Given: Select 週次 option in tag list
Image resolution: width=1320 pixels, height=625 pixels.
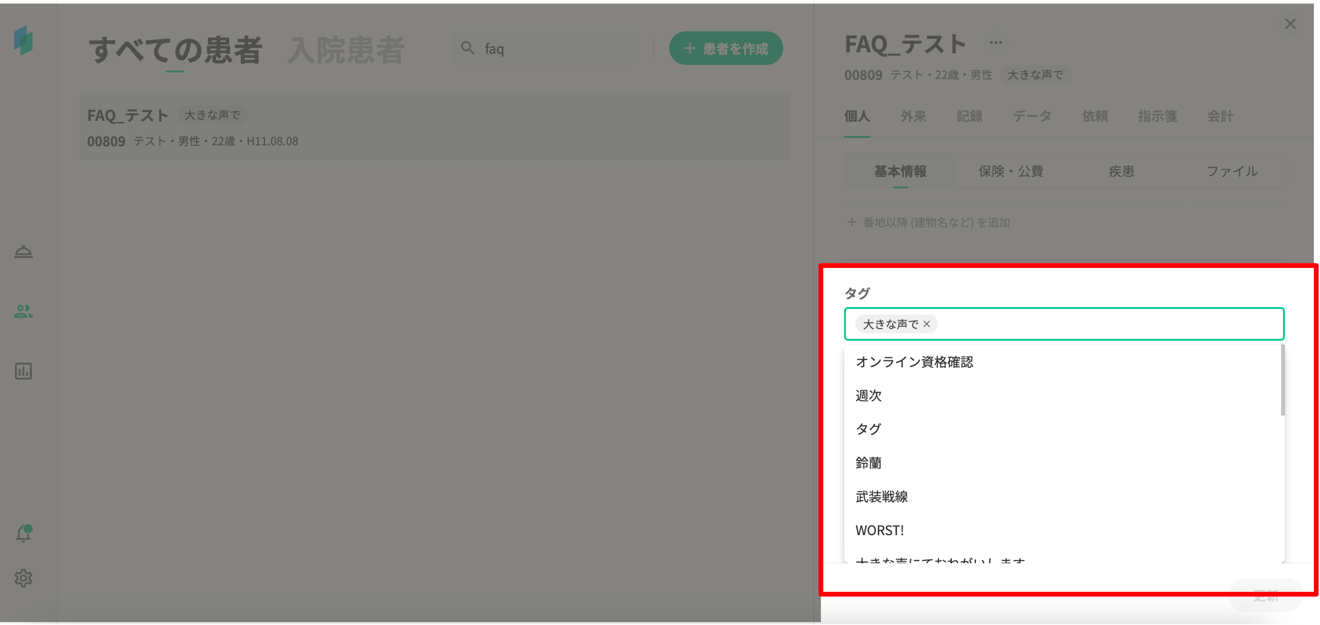Looking at the screenshot, I should pos(869,396).
